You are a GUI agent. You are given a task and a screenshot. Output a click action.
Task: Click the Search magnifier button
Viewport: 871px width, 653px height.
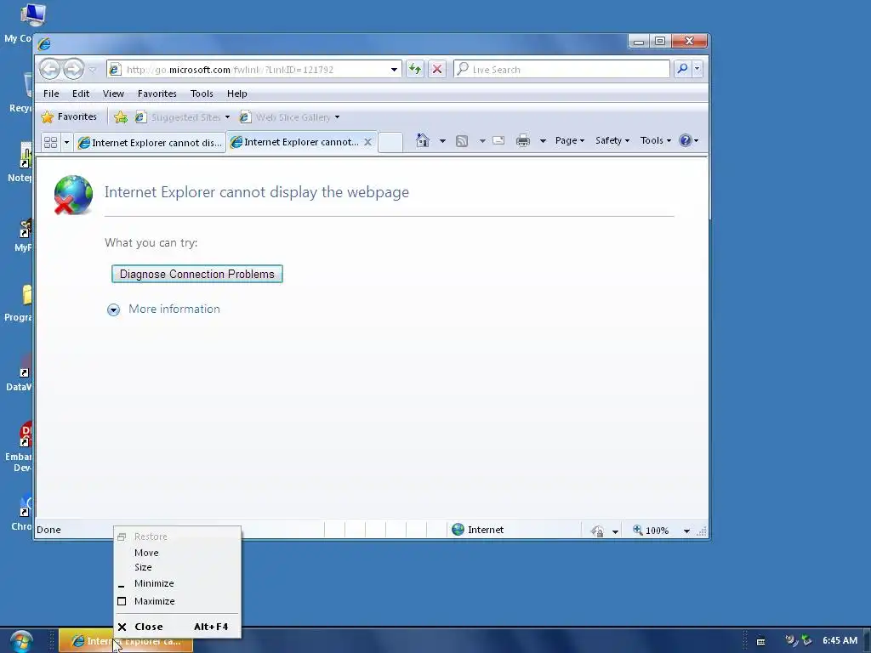[682, 69]
